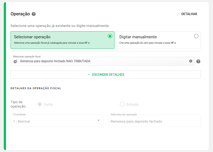The width and height of the screenshot is (213, 152).
Task: Click the help icon beside the Operação title
Action: [33, 14]
